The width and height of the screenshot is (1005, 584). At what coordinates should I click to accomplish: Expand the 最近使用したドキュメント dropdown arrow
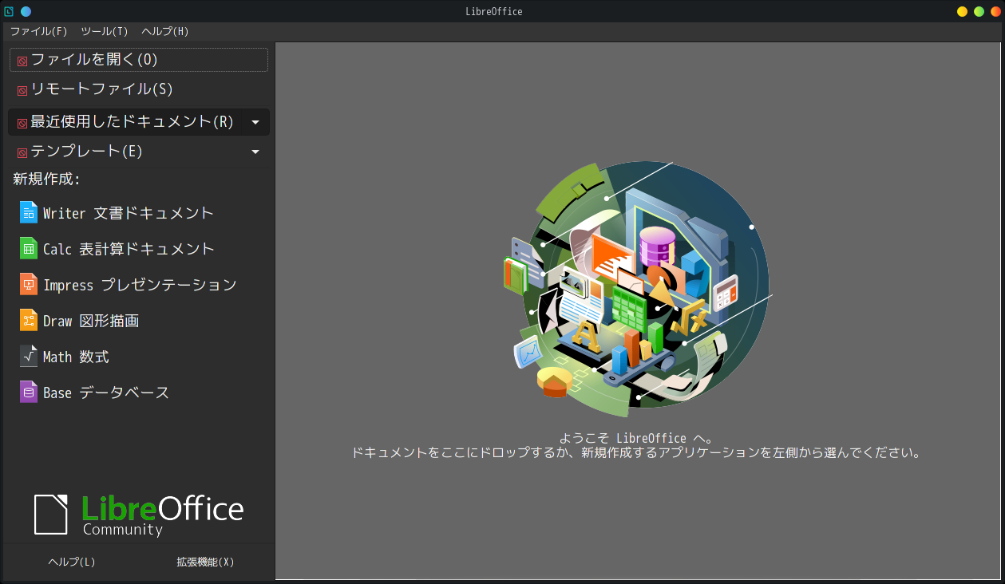255,122
